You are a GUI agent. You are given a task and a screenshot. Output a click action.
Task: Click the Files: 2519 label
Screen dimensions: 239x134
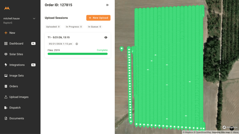54,50
